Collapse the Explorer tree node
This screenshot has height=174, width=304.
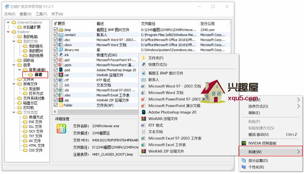pyautogui.click(x=8, y=32)
